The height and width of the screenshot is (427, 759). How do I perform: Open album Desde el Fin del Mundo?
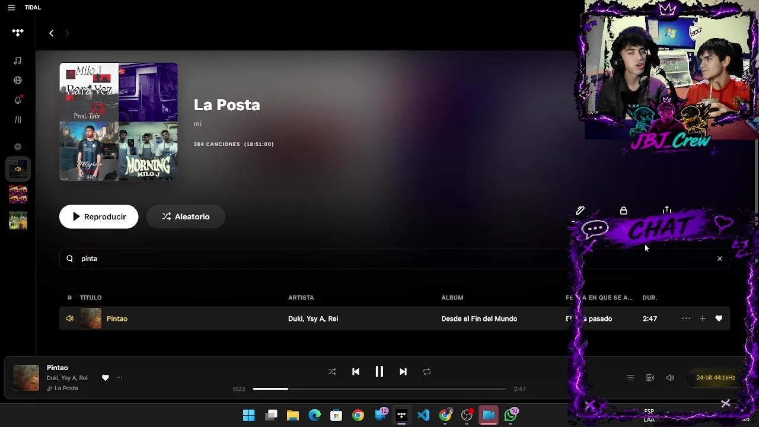[x=479, y=318]
